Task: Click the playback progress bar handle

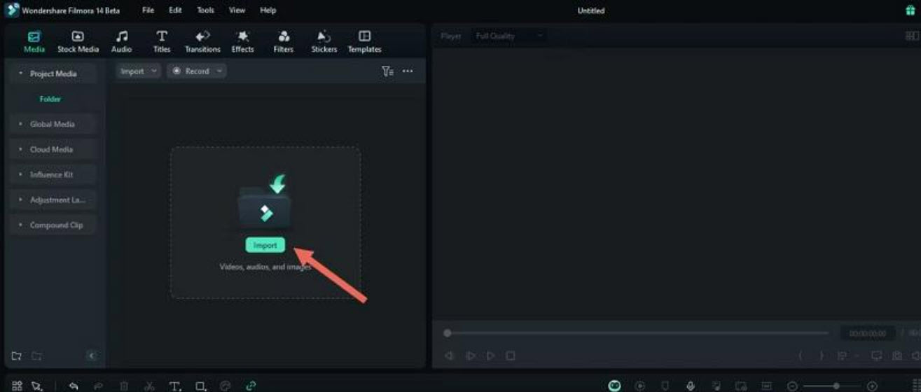Action: (448, 333)
